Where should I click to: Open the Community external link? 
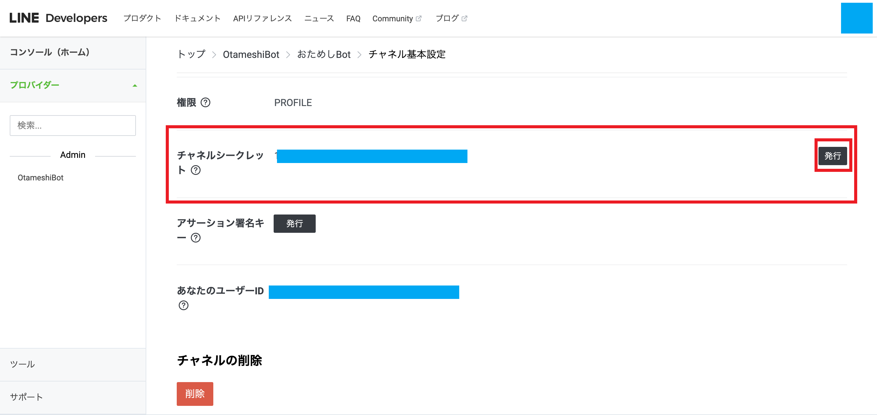397,18
